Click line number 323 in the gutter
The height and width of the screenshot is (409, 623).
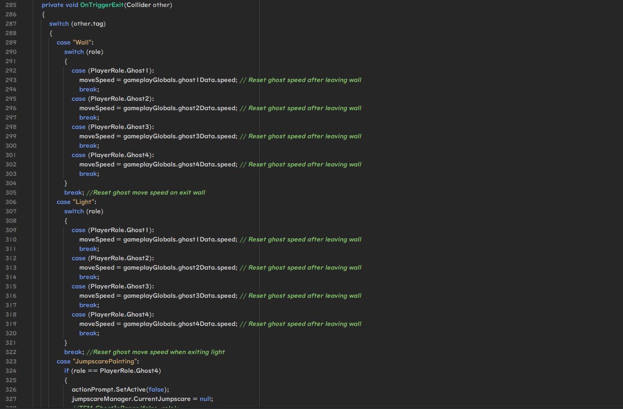point(11,362)
